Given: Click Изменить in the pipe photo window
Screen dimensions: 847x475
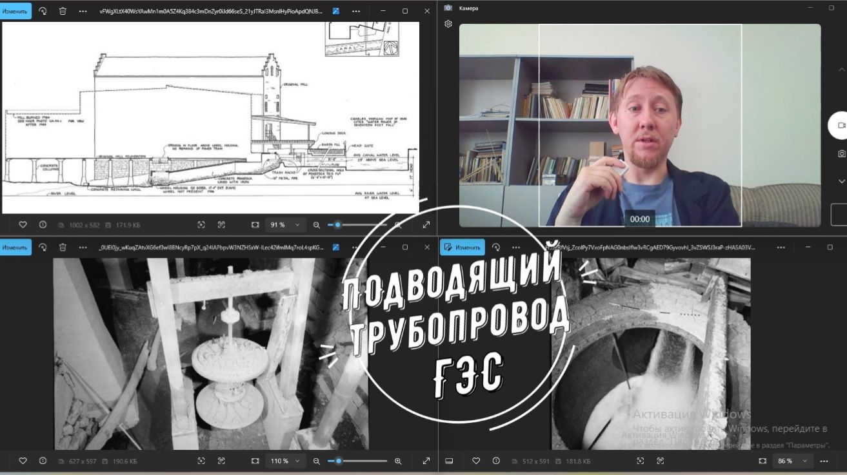Looking at the screenshot, I should click(462, 247).
